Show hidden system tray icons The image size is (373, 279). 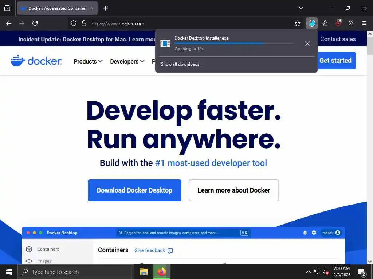point(308,272)
